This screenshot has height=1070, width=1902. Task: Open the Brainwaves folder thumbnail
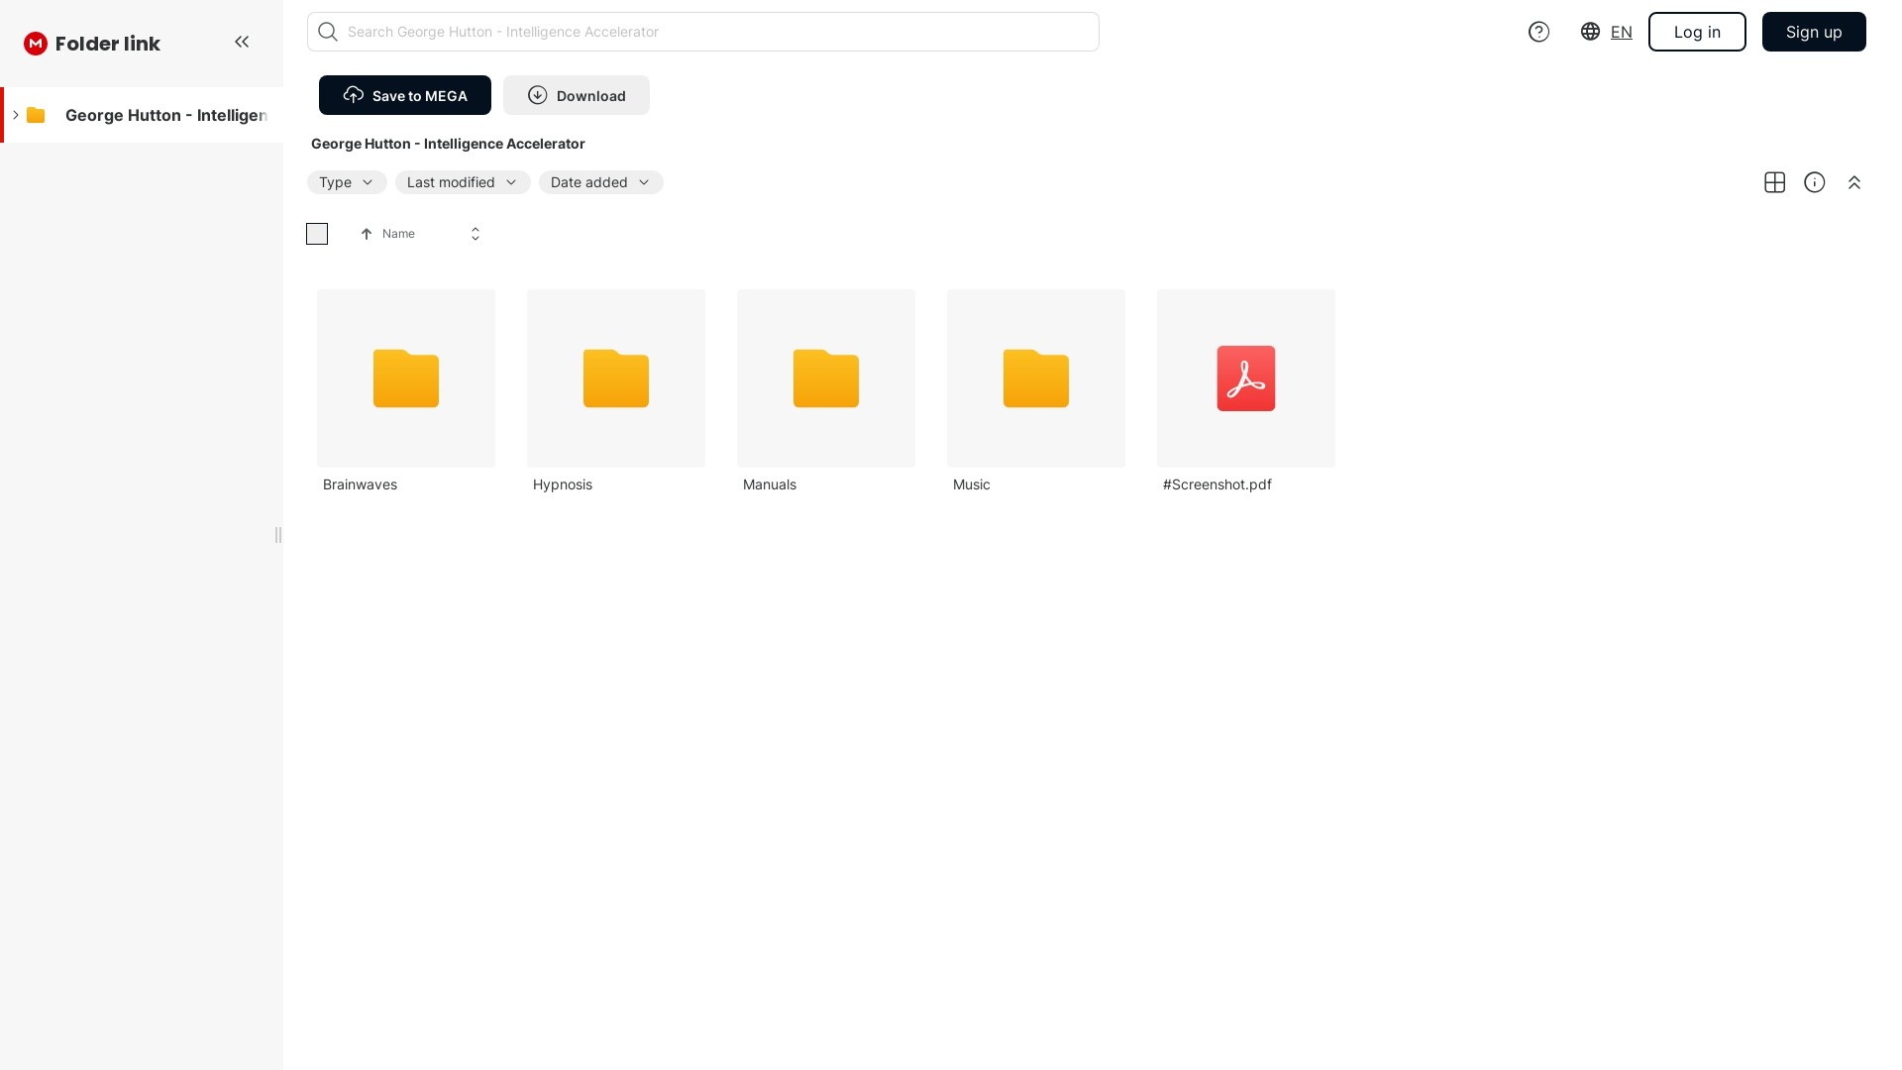coord(405,378)
